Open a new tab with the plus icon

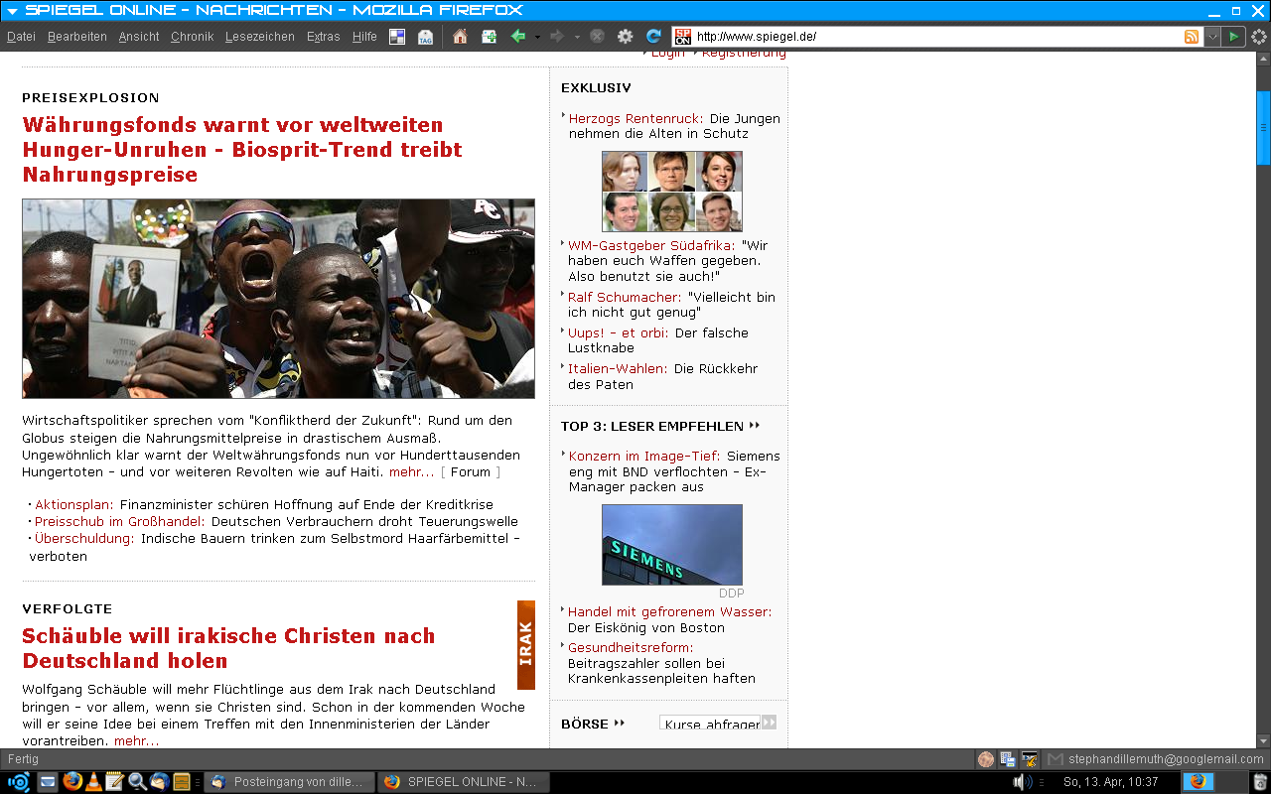[x=489, y=37]
